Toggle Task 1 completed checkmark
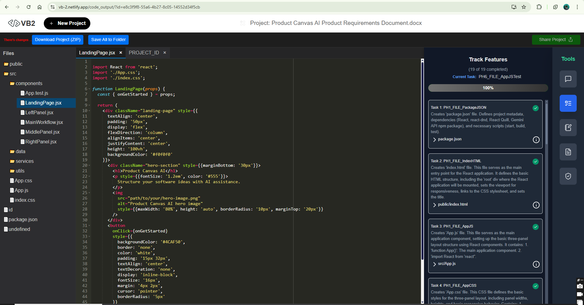Viewport: 584px width, 305px height. click(x=536, y=108)
